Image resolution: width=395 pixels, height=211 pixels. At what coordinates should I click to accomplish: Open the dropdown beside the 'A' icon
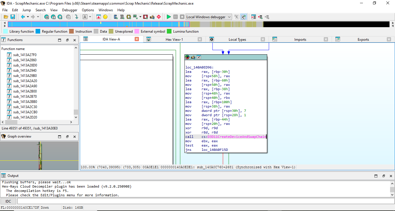click(90, 17)
